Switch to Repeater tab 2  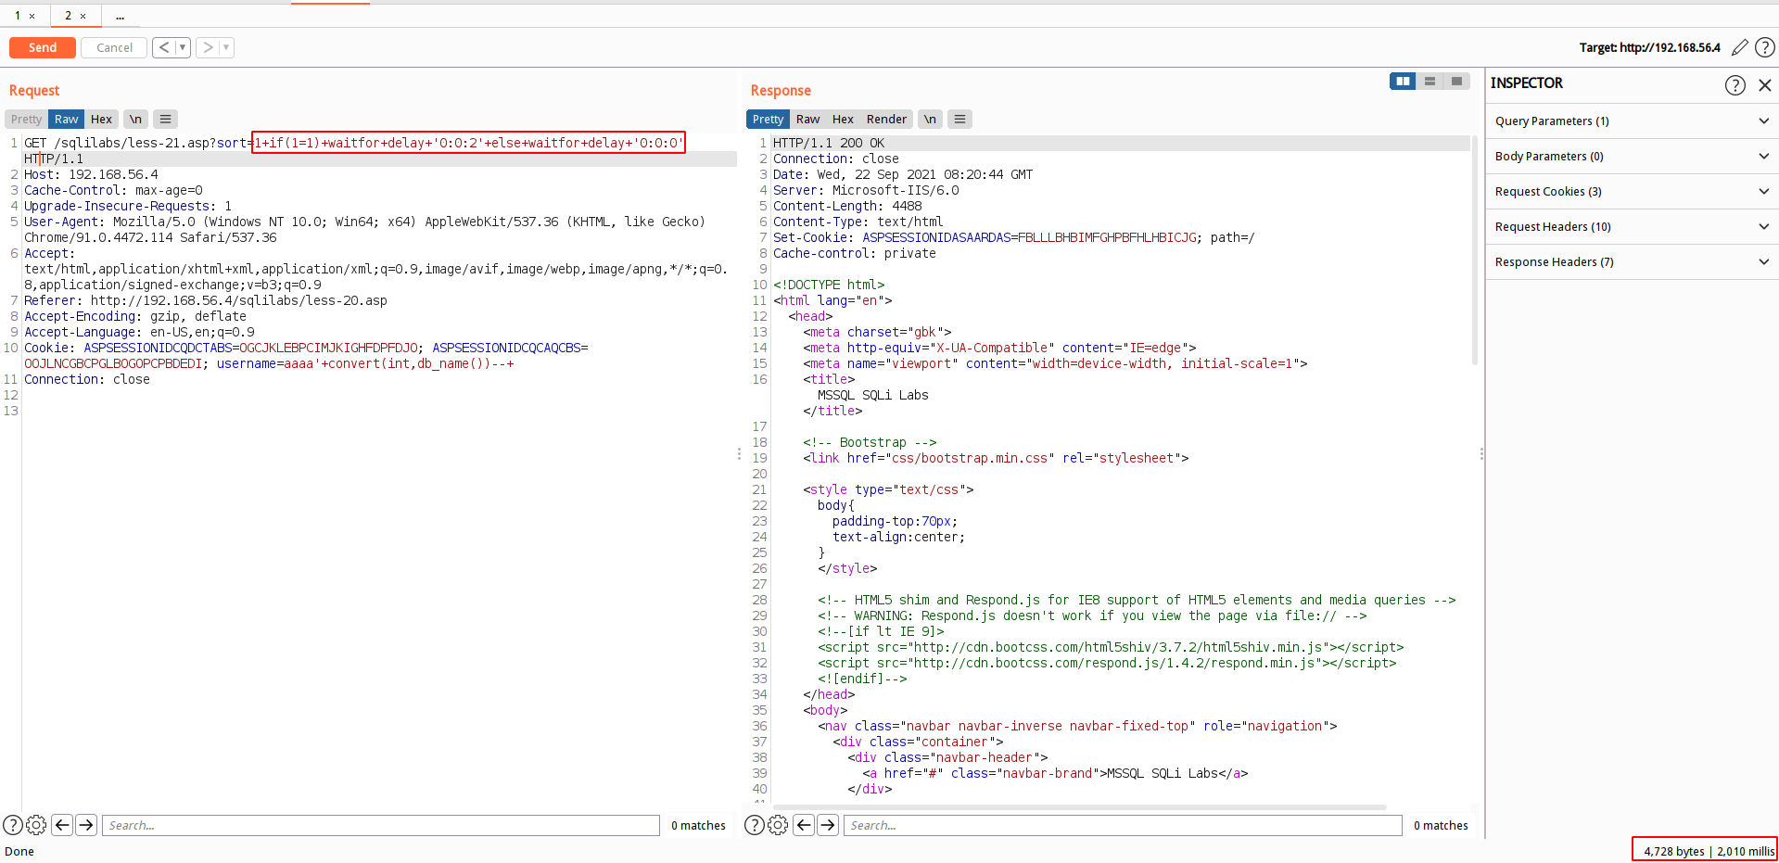(x=68, y=16)
